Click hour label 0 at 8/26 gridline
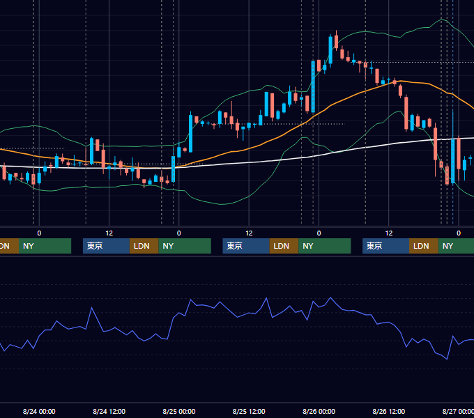 pos(319,233)
